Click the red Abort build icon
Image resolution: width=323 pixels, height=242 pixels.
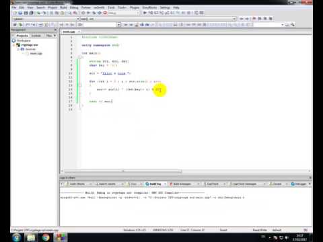105,13
